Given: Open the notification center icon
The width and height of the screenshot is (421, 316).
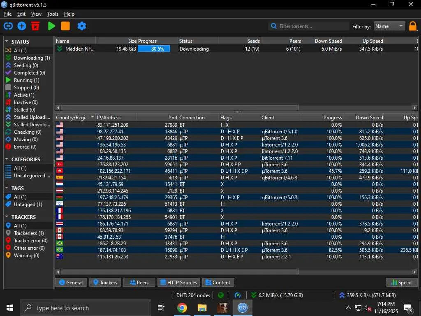Looking at the screenshot, I should pyautogui.click(x=408, y=308).
